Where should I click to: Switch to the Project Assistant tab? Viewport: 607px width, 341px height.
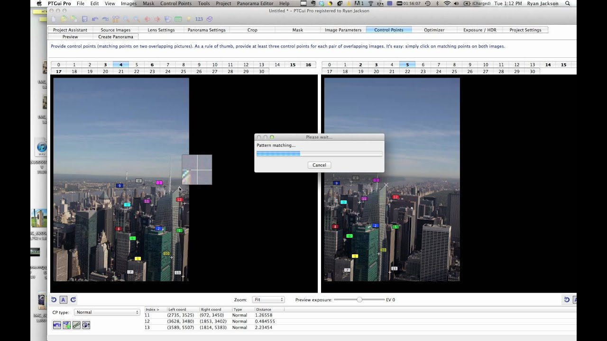(x=70, y=30)
